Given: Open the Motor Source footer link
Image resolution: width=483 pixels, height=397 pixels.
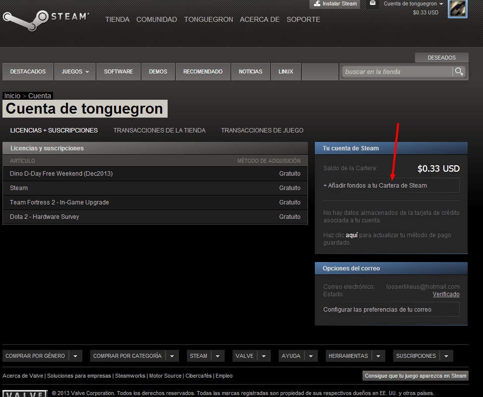Looking at the screenshot, I should (166, 376).
